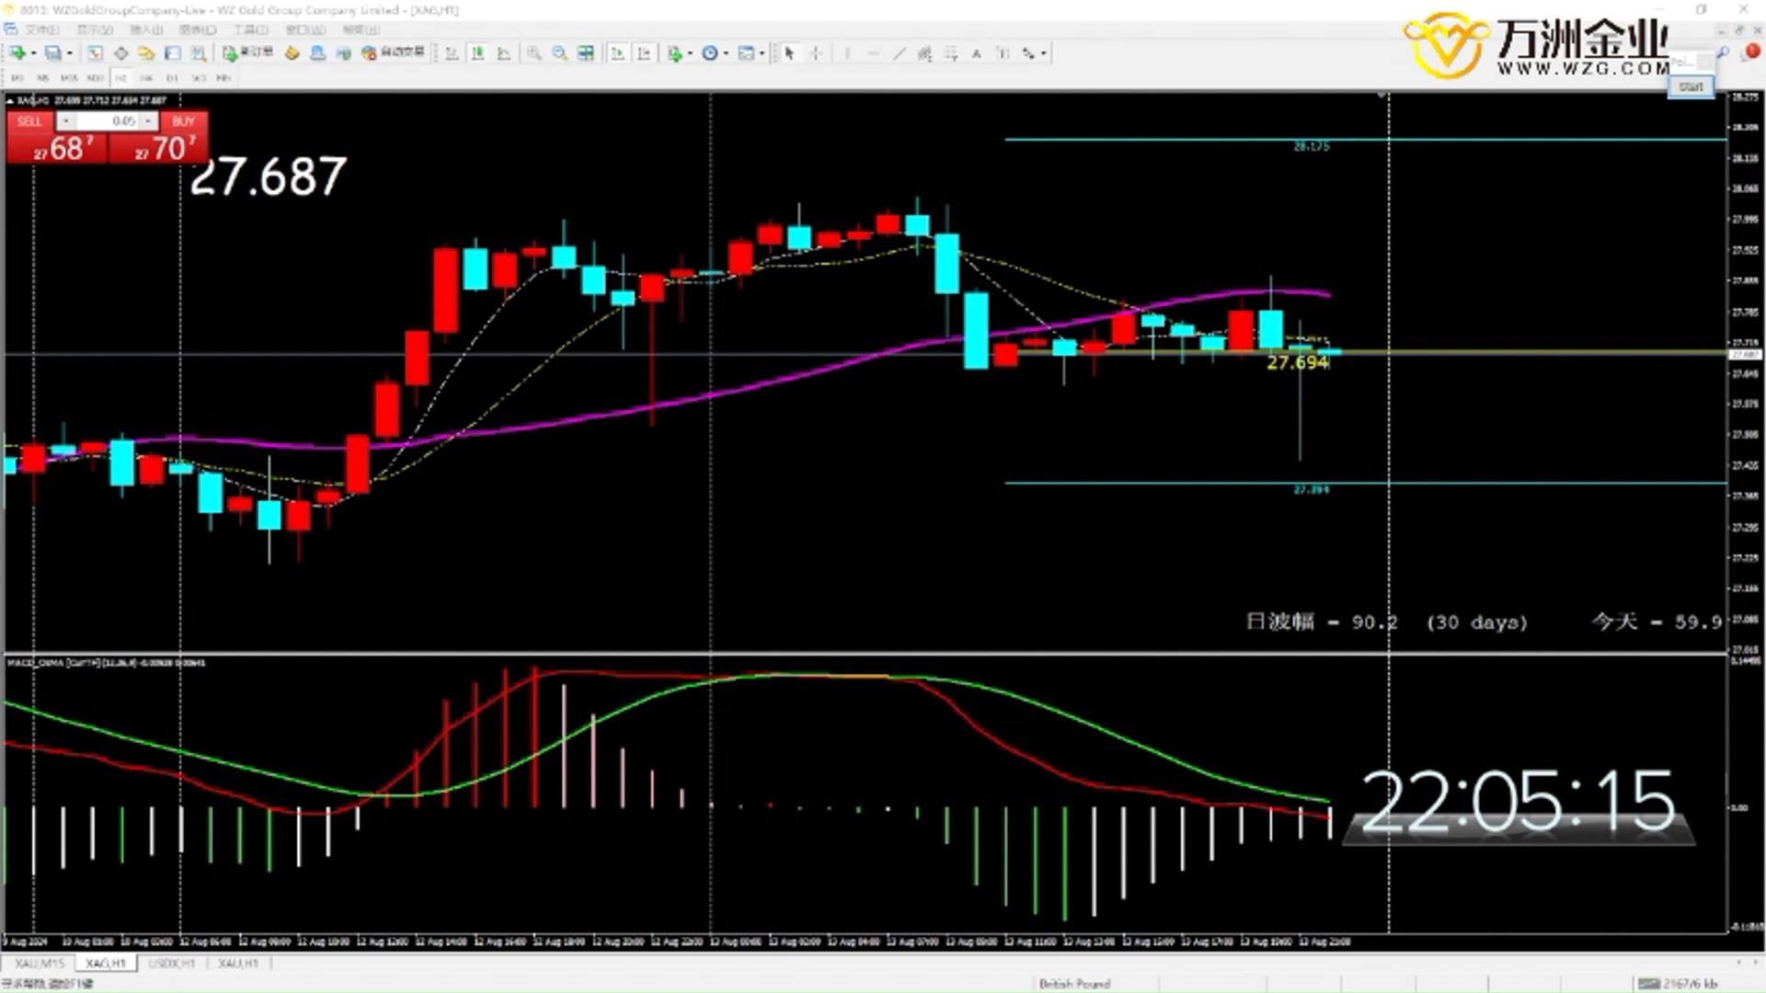
Task: Tile chart windows icon
Action: [585, 53]
